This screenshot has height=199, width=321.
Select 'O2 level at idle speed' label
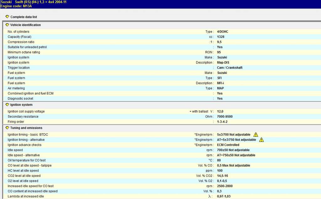23,181
